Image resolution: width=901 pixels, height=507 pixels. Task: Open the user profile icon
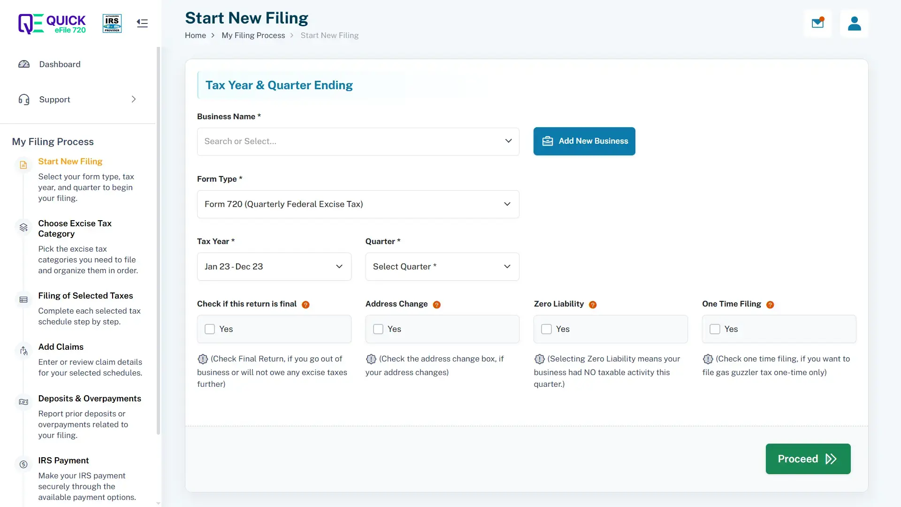854,23
